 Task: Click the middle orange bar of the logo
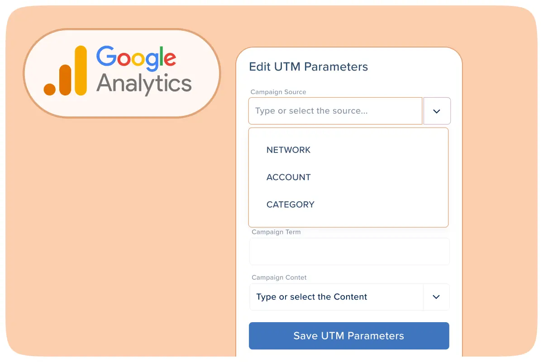click(65, 80)
